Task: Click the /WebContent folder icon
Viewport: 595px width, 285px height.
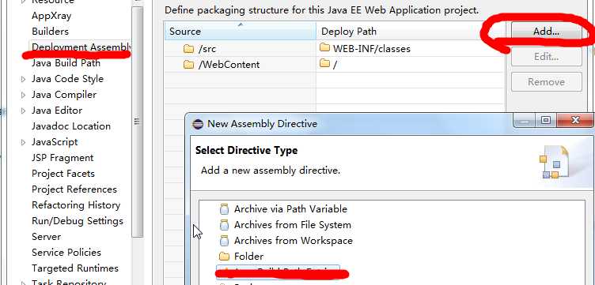Action: 188,65
